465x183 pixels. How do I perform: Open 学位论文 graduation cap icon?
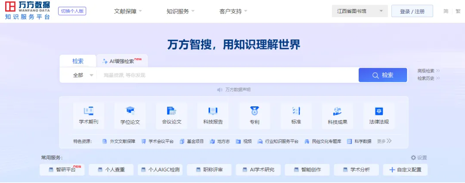[x=130, y=111]
